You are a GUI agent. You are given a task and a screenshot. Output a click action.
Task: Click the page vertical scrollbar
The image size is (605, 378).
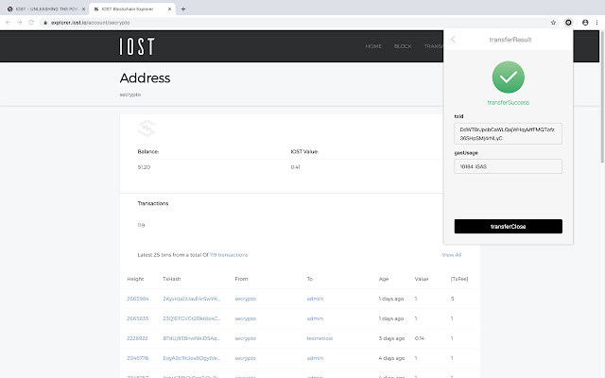pyautogui.click(x=602, y=96)
